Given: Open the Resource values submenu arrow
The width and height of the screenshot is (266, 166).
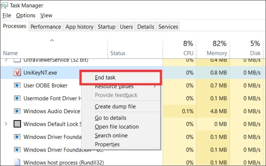Looking at the screenshot, I should [155, 86].
